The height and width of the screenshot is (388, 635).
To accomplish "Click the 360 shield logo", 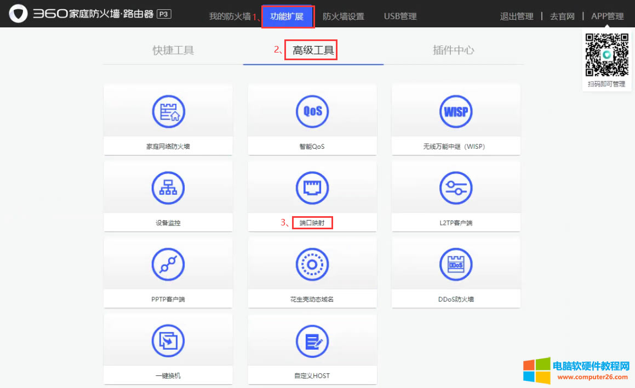I will 18,13.
